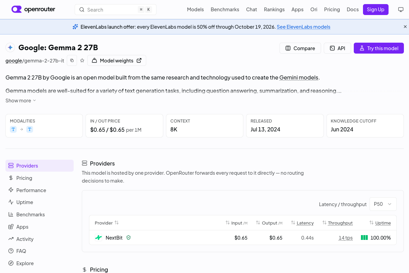Screen dimensions: 409x273
Task: Dismiss the ElevenLabs banner
Action: [405, 27]
